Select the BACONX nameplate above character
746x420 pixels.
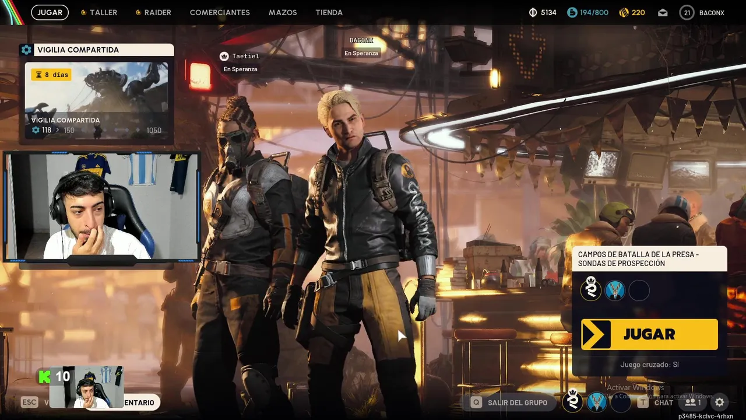coord(361,40)
